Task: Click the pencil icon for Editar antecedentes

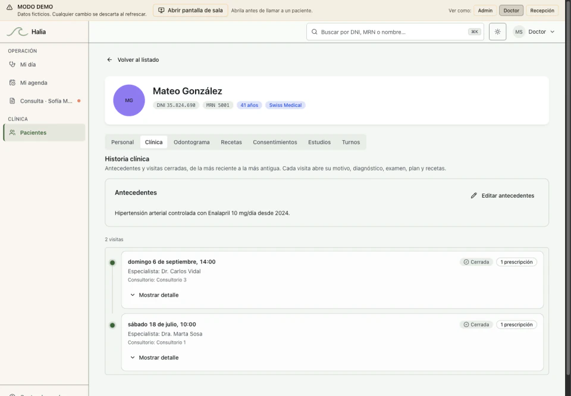Action: point(473,196)
